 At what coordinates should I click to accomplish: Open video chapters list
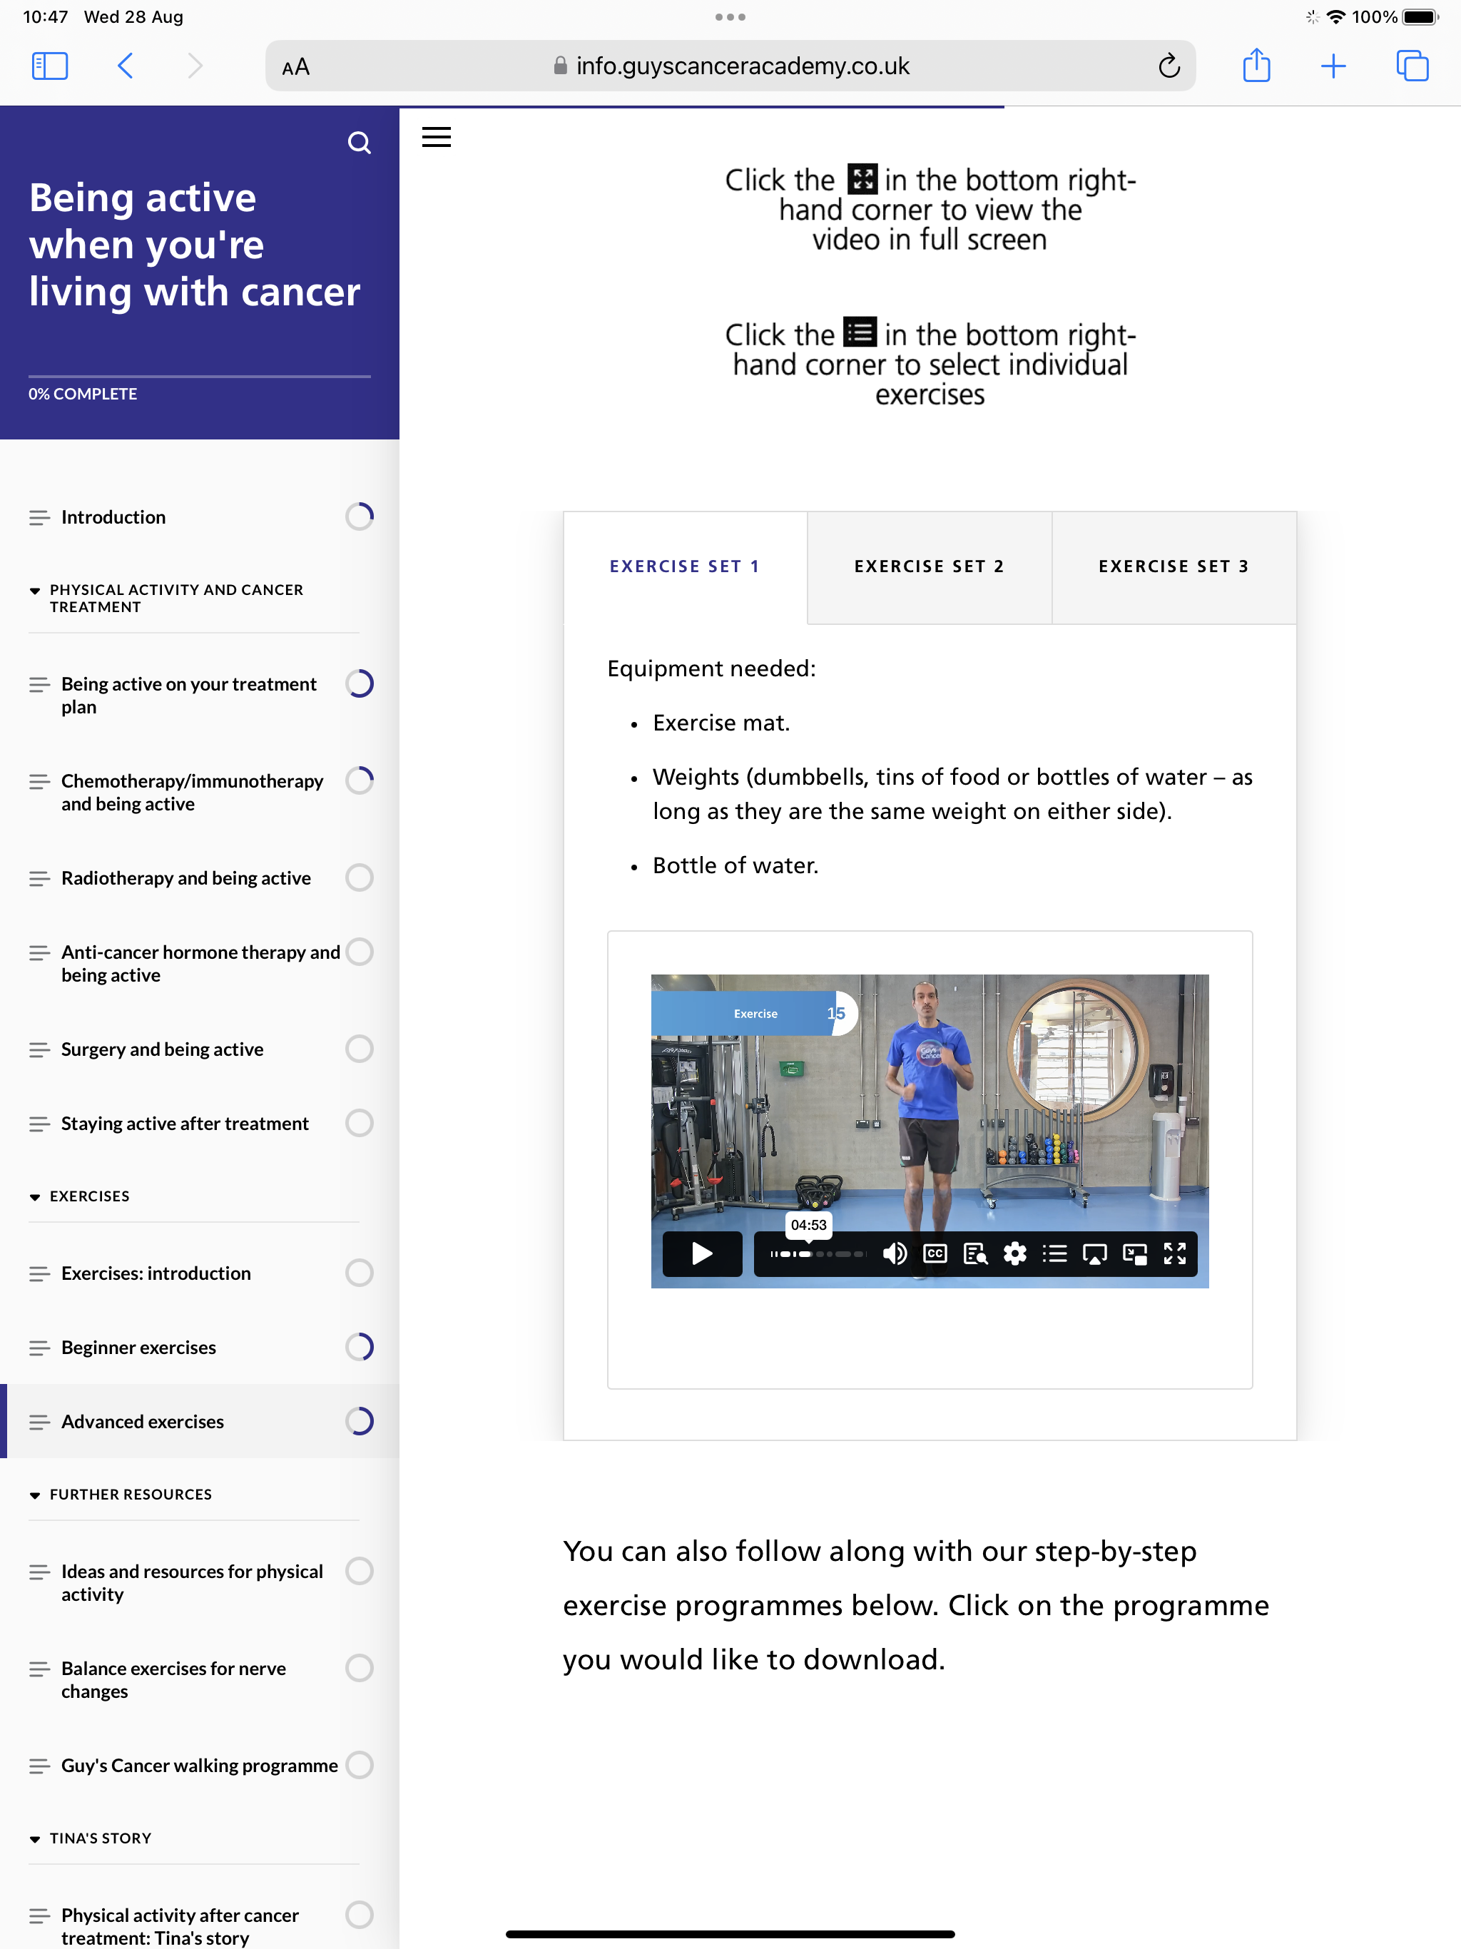pos(1055,1253)
